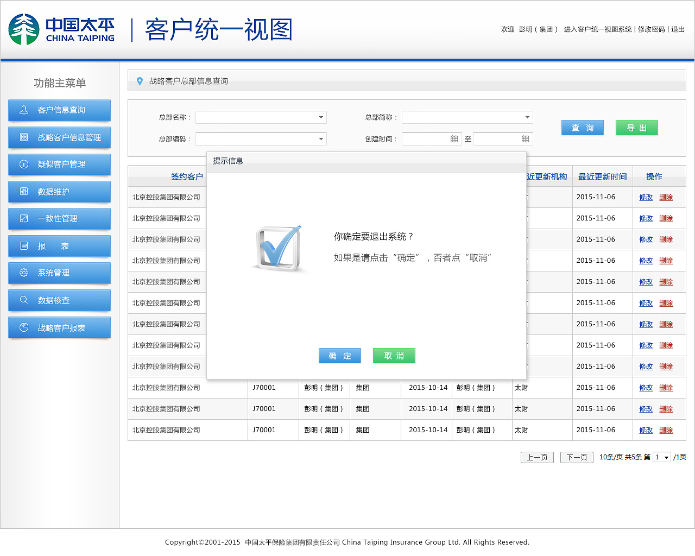
Task: Click the 修改密码 link at top right
Action: coord(652,29)
